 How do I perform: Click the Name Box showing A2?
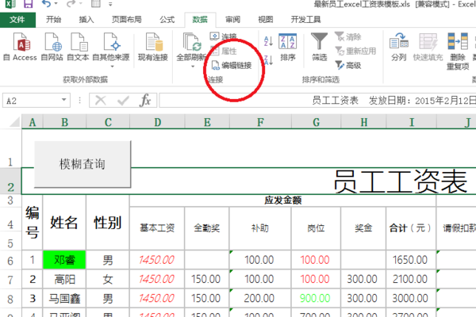point(32,101)
